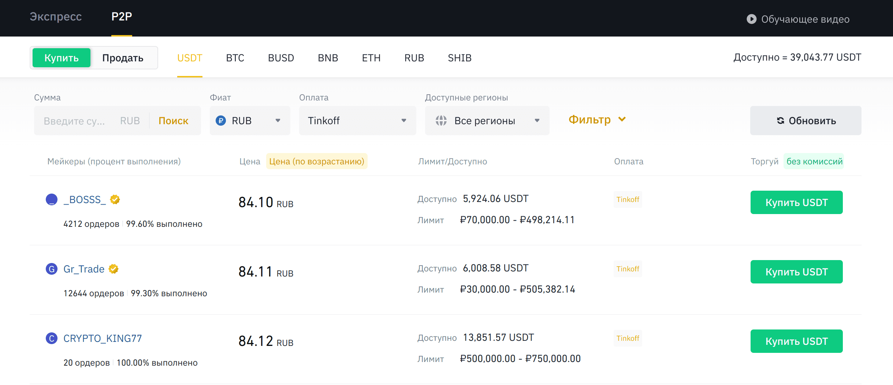The height and width of the screenshot is (385, 893).
Task: Open the Все регионы dropdown
Action: click(x=487, y=121)
